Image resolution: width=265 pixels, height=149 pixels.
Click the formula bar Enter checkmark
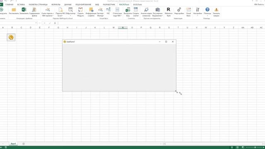[50, 23]
